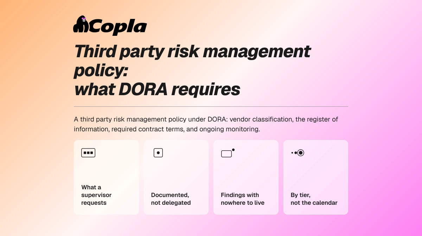
Task: Click the square icon with center dot
Action: 158,153
